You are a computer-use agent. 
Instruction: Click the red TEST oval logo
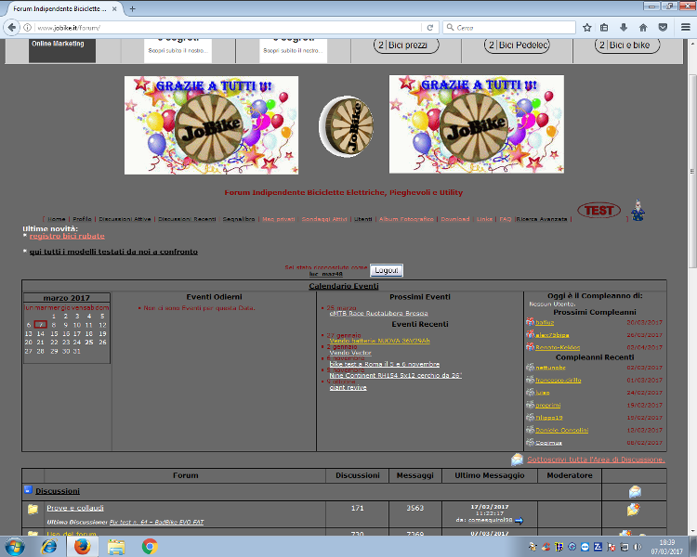pyautogui.click(x=598, y=210)
